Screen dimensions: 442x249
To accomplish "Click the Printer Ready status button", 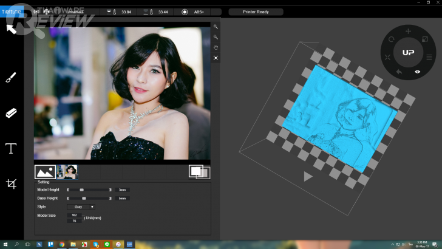I will pos(256,12).
